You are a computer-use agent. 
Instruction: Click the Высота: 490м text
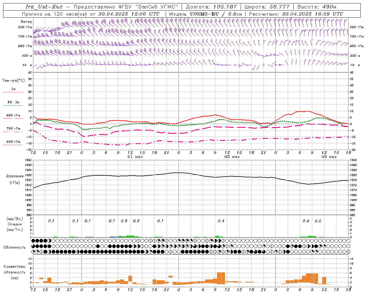[x=317, y=7]
